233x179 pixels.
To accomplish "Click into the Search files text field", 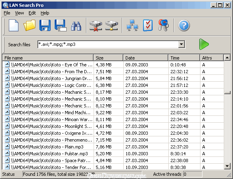I will point(108,44).
